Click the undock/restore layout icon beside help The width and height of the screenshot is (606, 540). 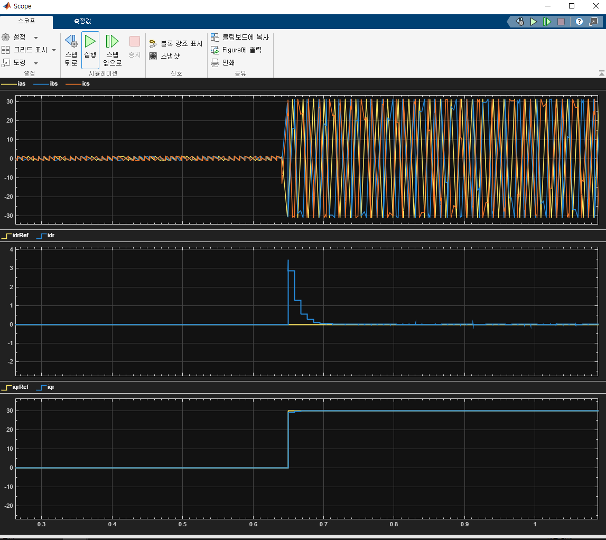[x=594, y=22]
